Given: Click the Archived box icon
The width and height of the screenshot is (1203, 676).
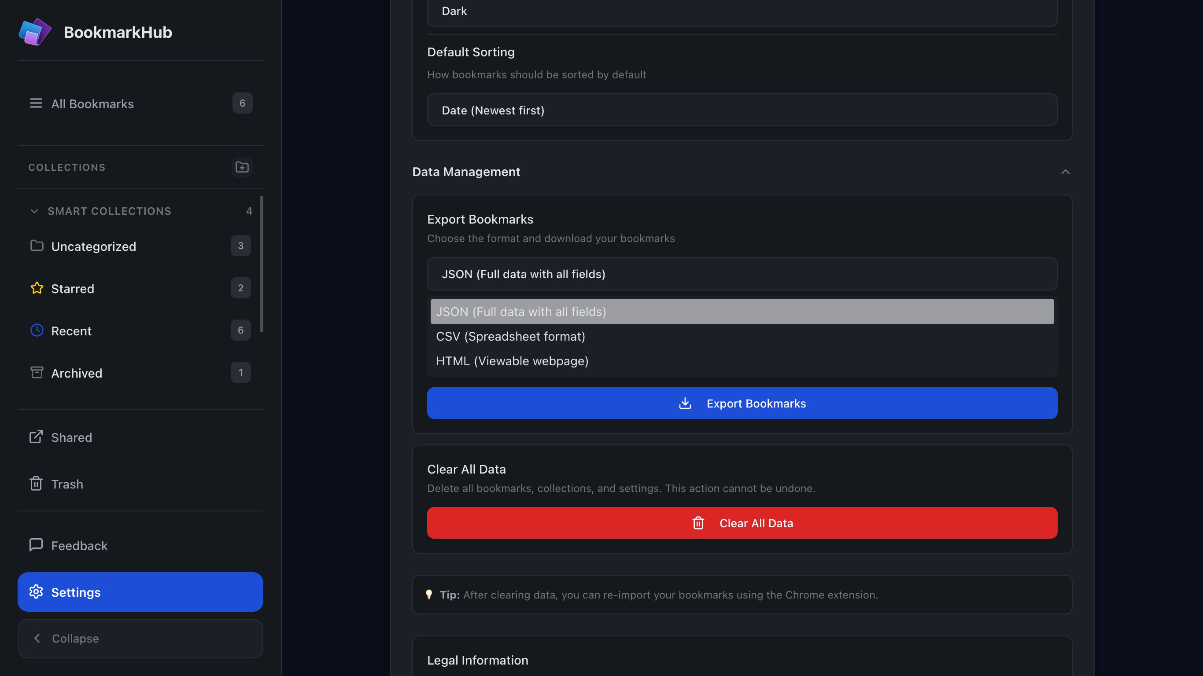Looking at the screenshot, I should 37,372.
